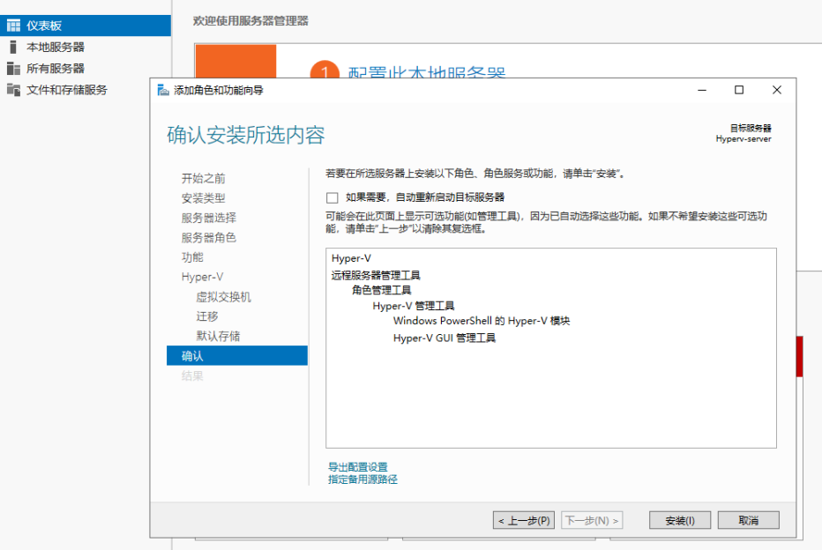
Task: Click Hyper-V GUI 管理工具 entry
Action: pos(445,338)
